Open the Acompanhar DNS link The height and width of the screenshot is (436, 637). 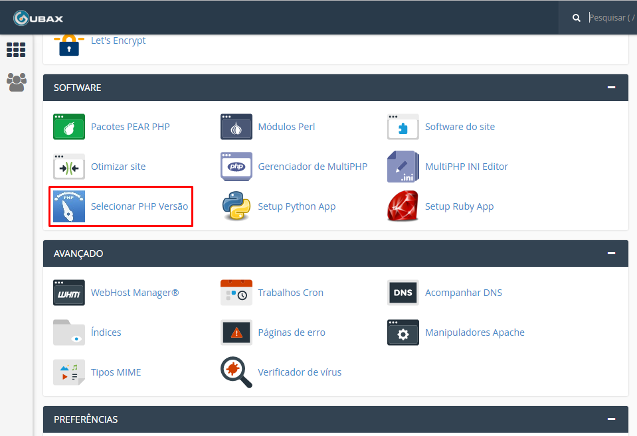tap(463, 293)
